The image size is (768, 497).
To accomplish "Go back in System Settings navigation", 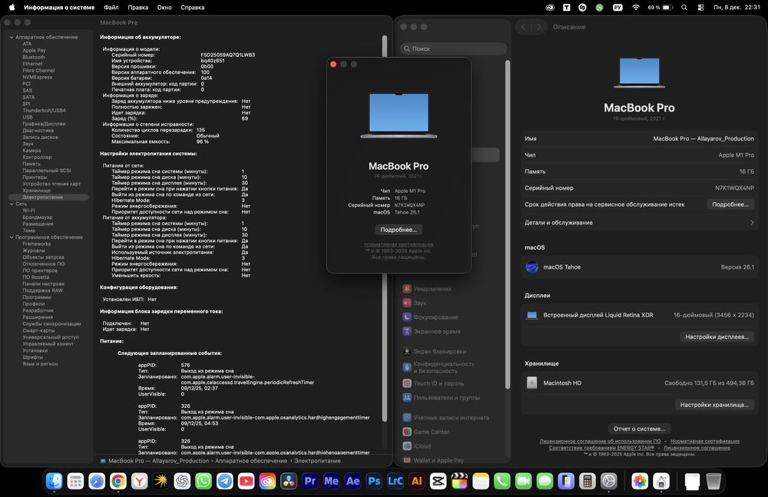I will click(524, 27).
